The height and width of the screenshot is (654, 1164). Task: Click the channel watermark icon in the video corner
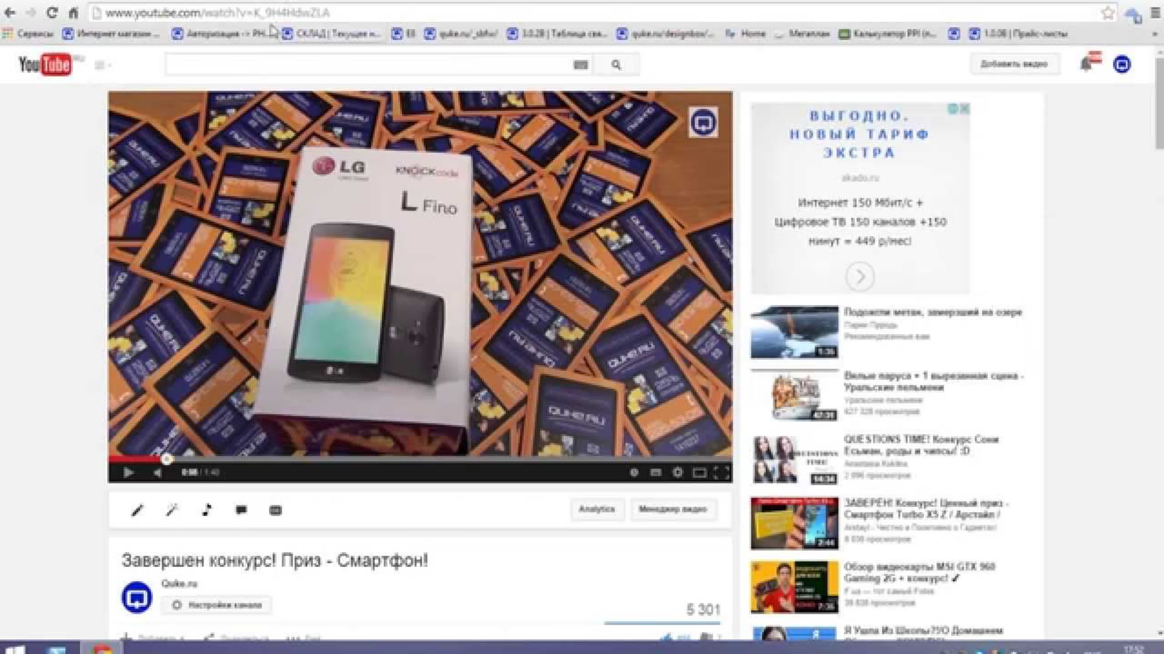click(704, 122)
